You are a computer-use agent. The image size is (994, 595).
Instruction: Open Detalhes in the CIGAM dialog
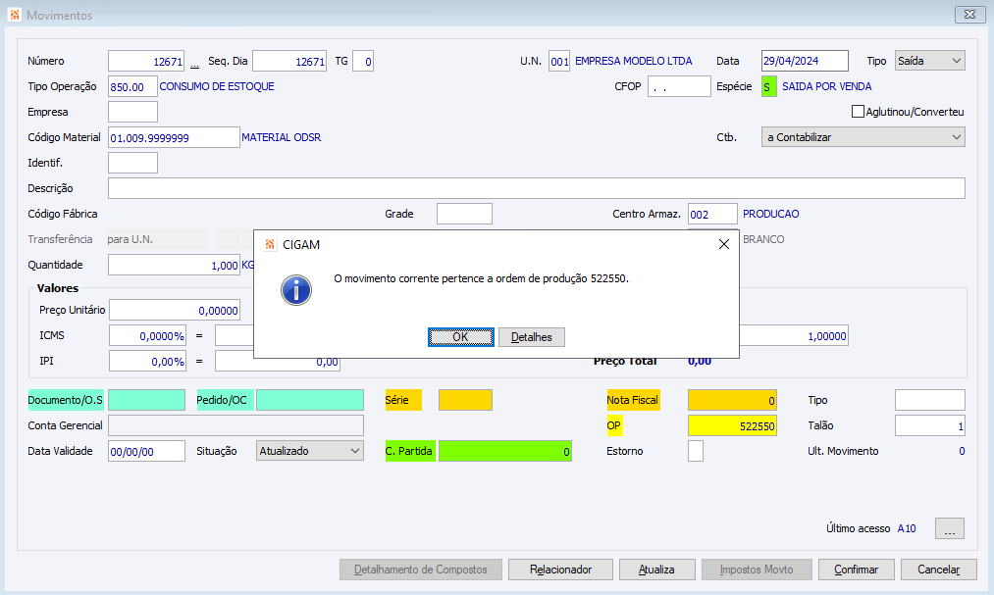(x=531, y=337)
